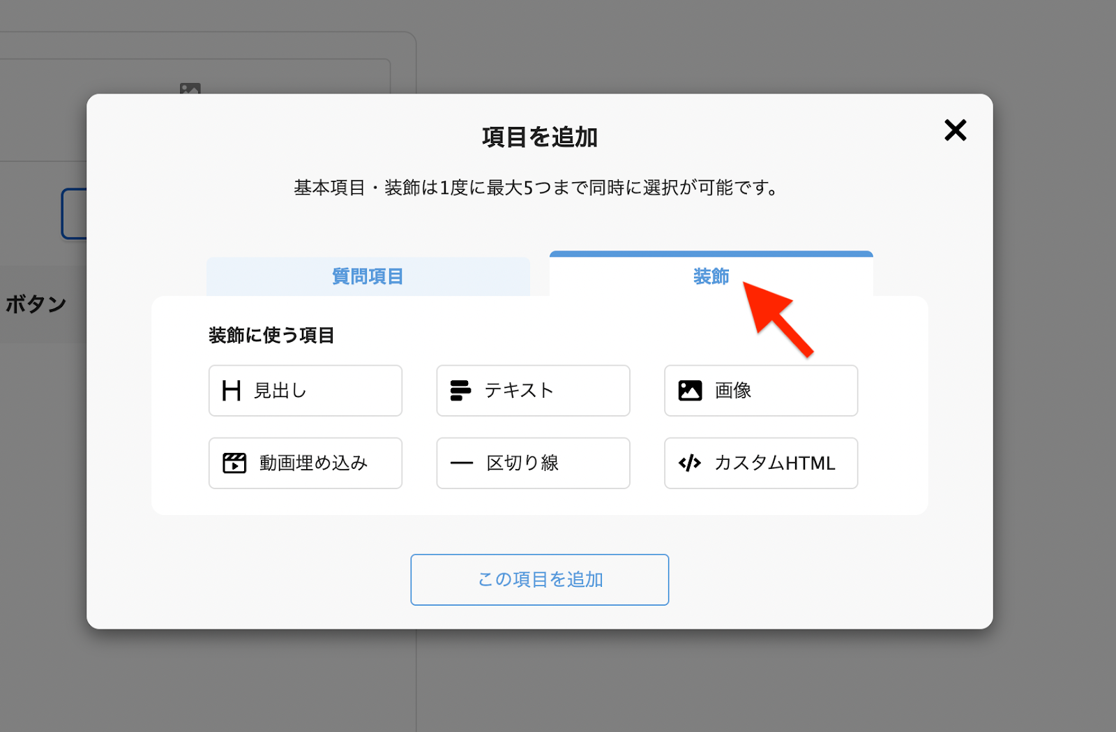Image resolution: width=1116 pixels, height=732 pixels.
Task: Click the ボタン label in the background
Action: point(36,304)
